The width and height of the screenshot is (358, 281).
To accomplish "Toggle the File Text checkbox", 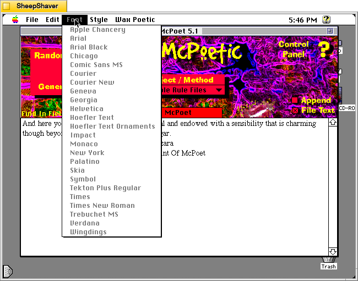I will point(295,111).
